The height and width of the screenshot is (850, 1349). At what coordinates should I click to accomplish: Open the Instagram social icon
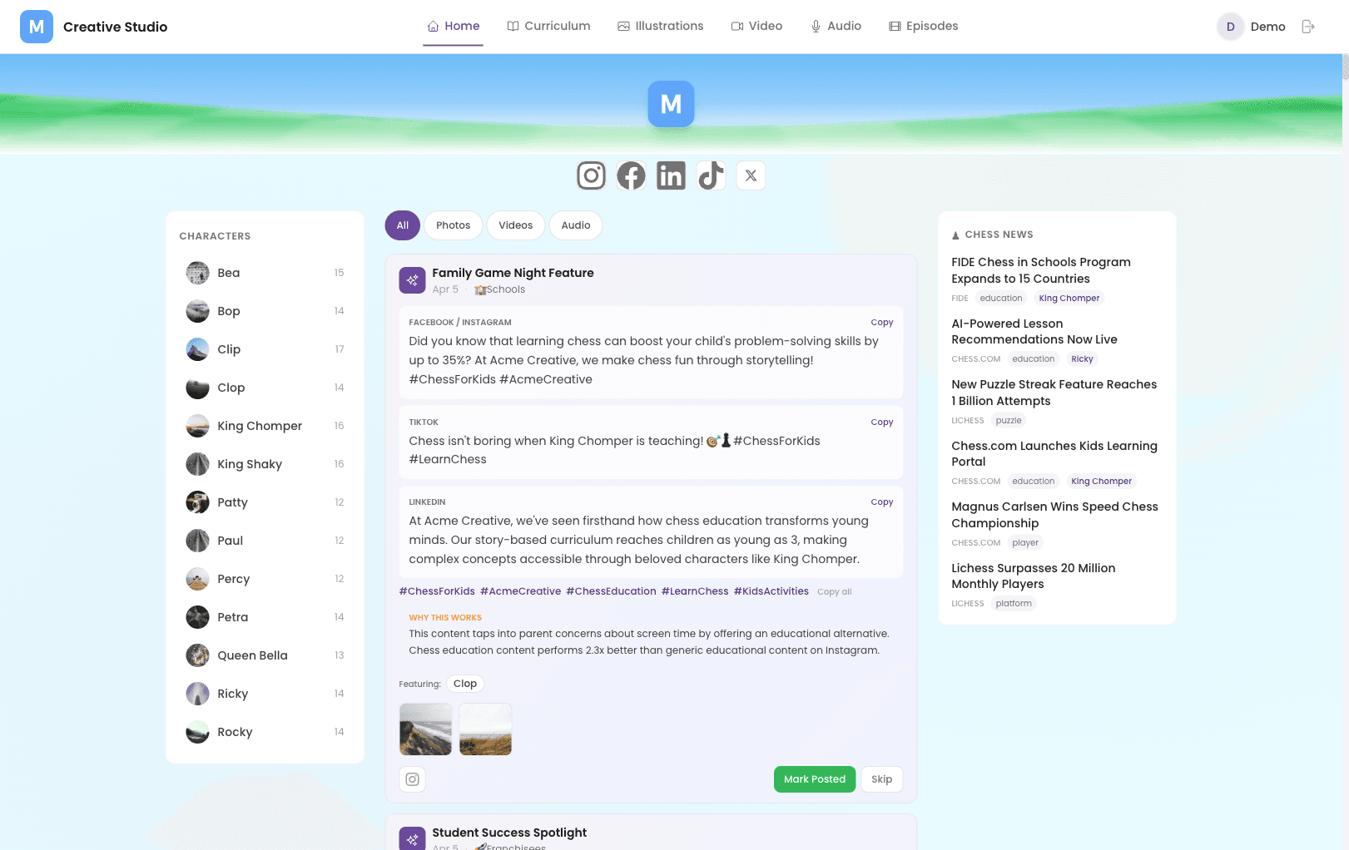591,175
